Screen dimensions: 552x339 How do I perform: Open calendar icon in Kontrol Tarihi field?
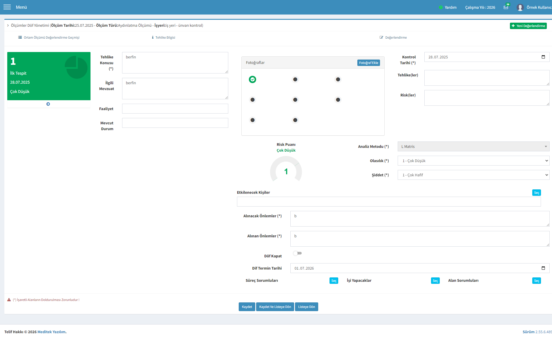pyautogui.click(x=543, y=57)
